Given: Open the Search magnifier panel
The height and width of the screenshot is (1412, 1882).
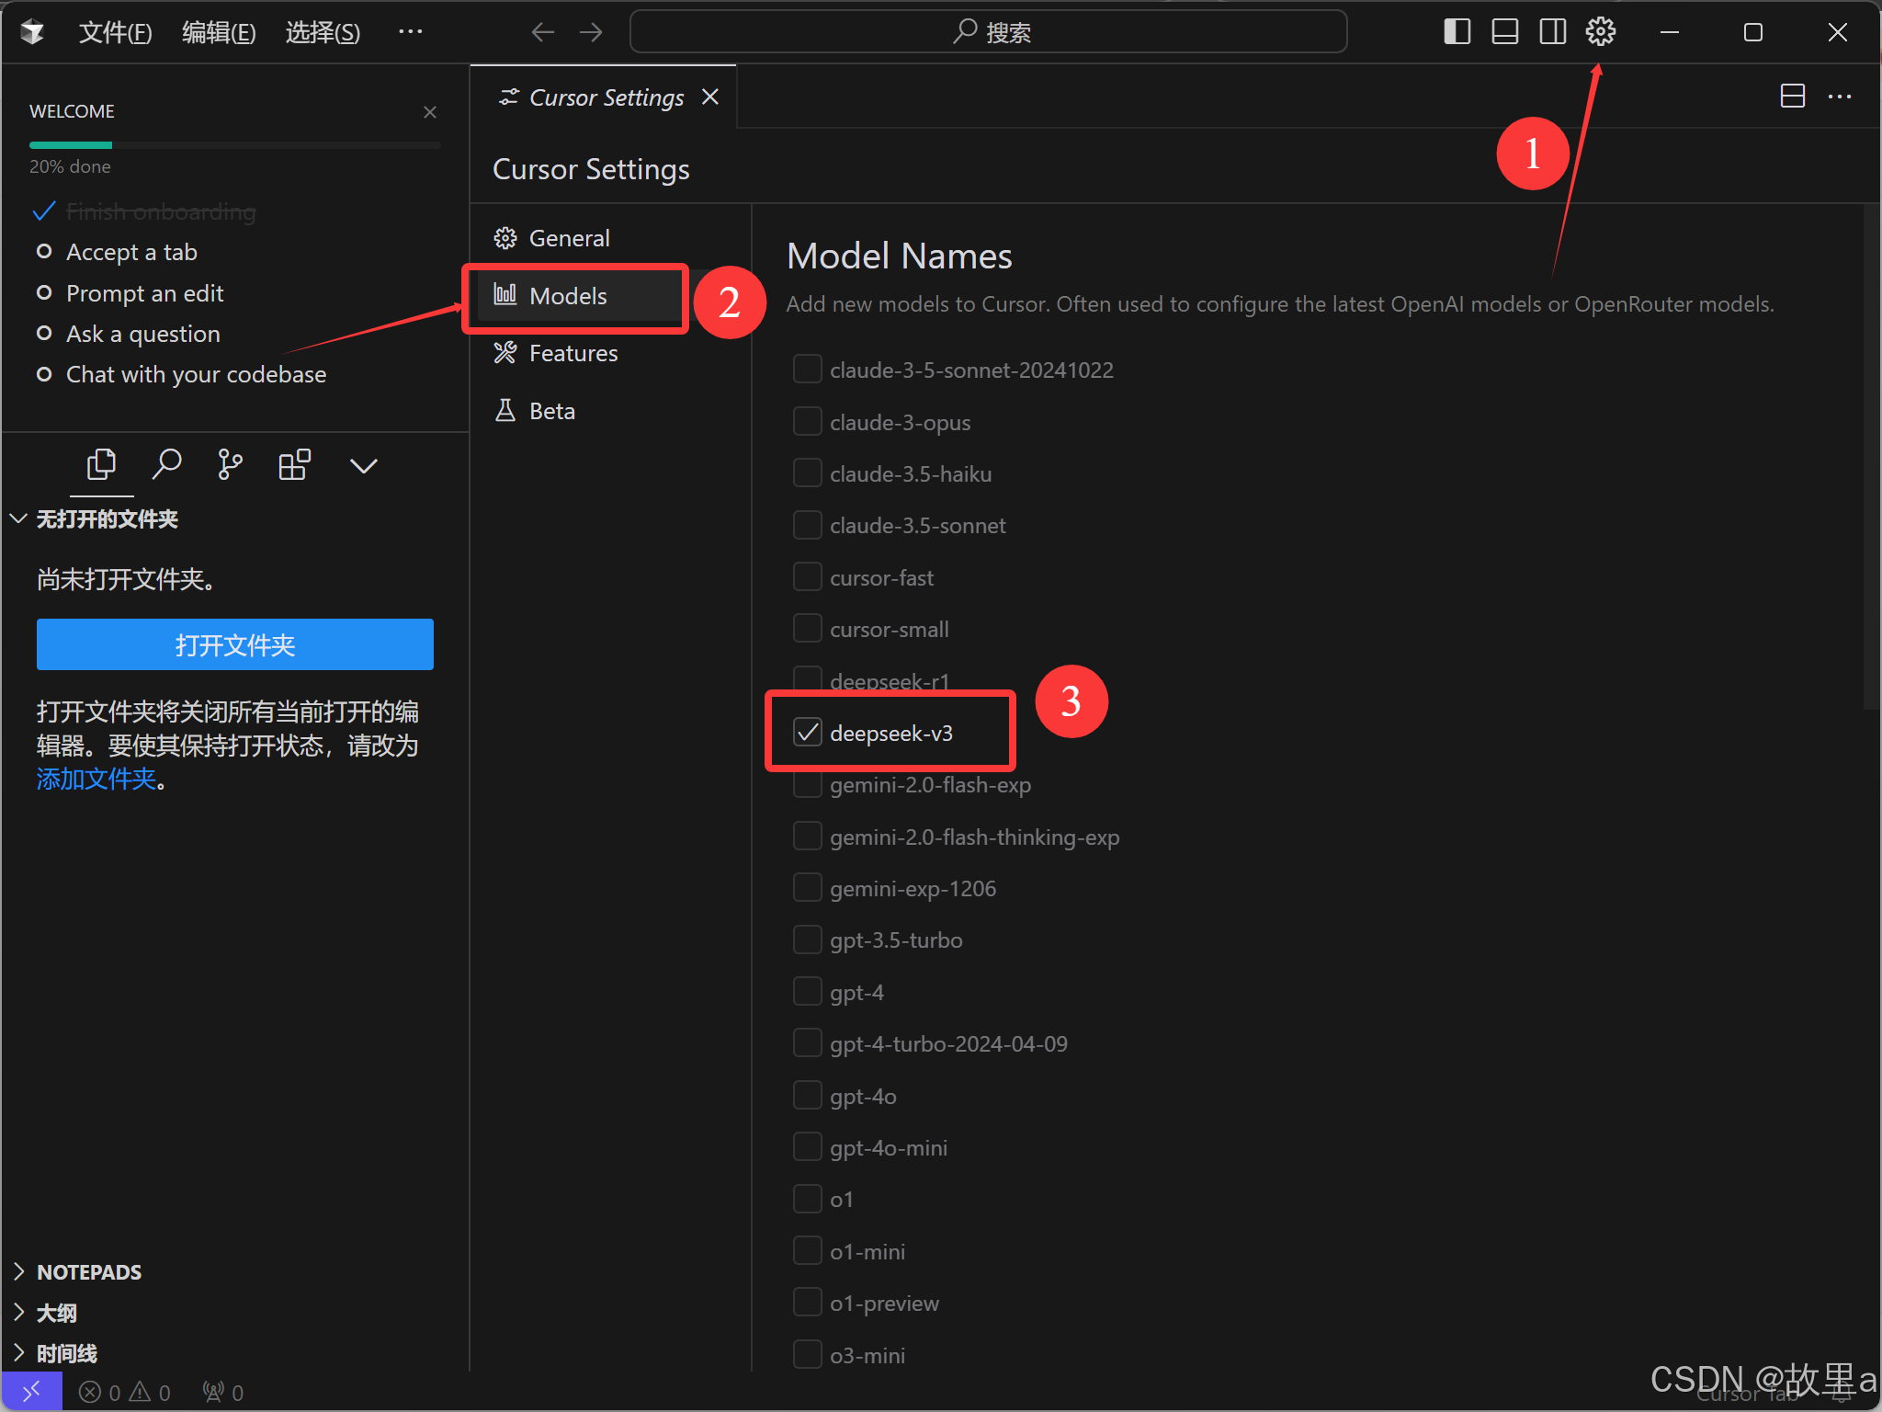Looking at the screenshot, I should coord(166,465).
